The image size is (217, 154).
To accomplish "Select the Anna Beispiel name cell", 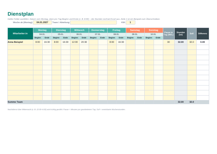I will click(x=20, y=42).
